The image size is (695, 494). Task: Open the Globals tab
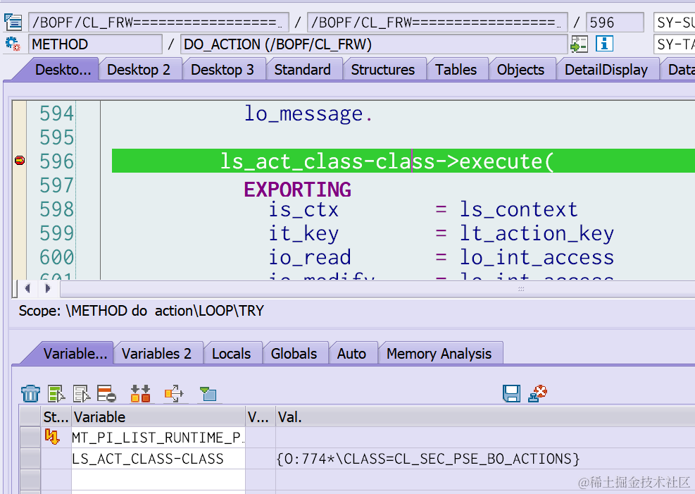(x=294, y=354)
